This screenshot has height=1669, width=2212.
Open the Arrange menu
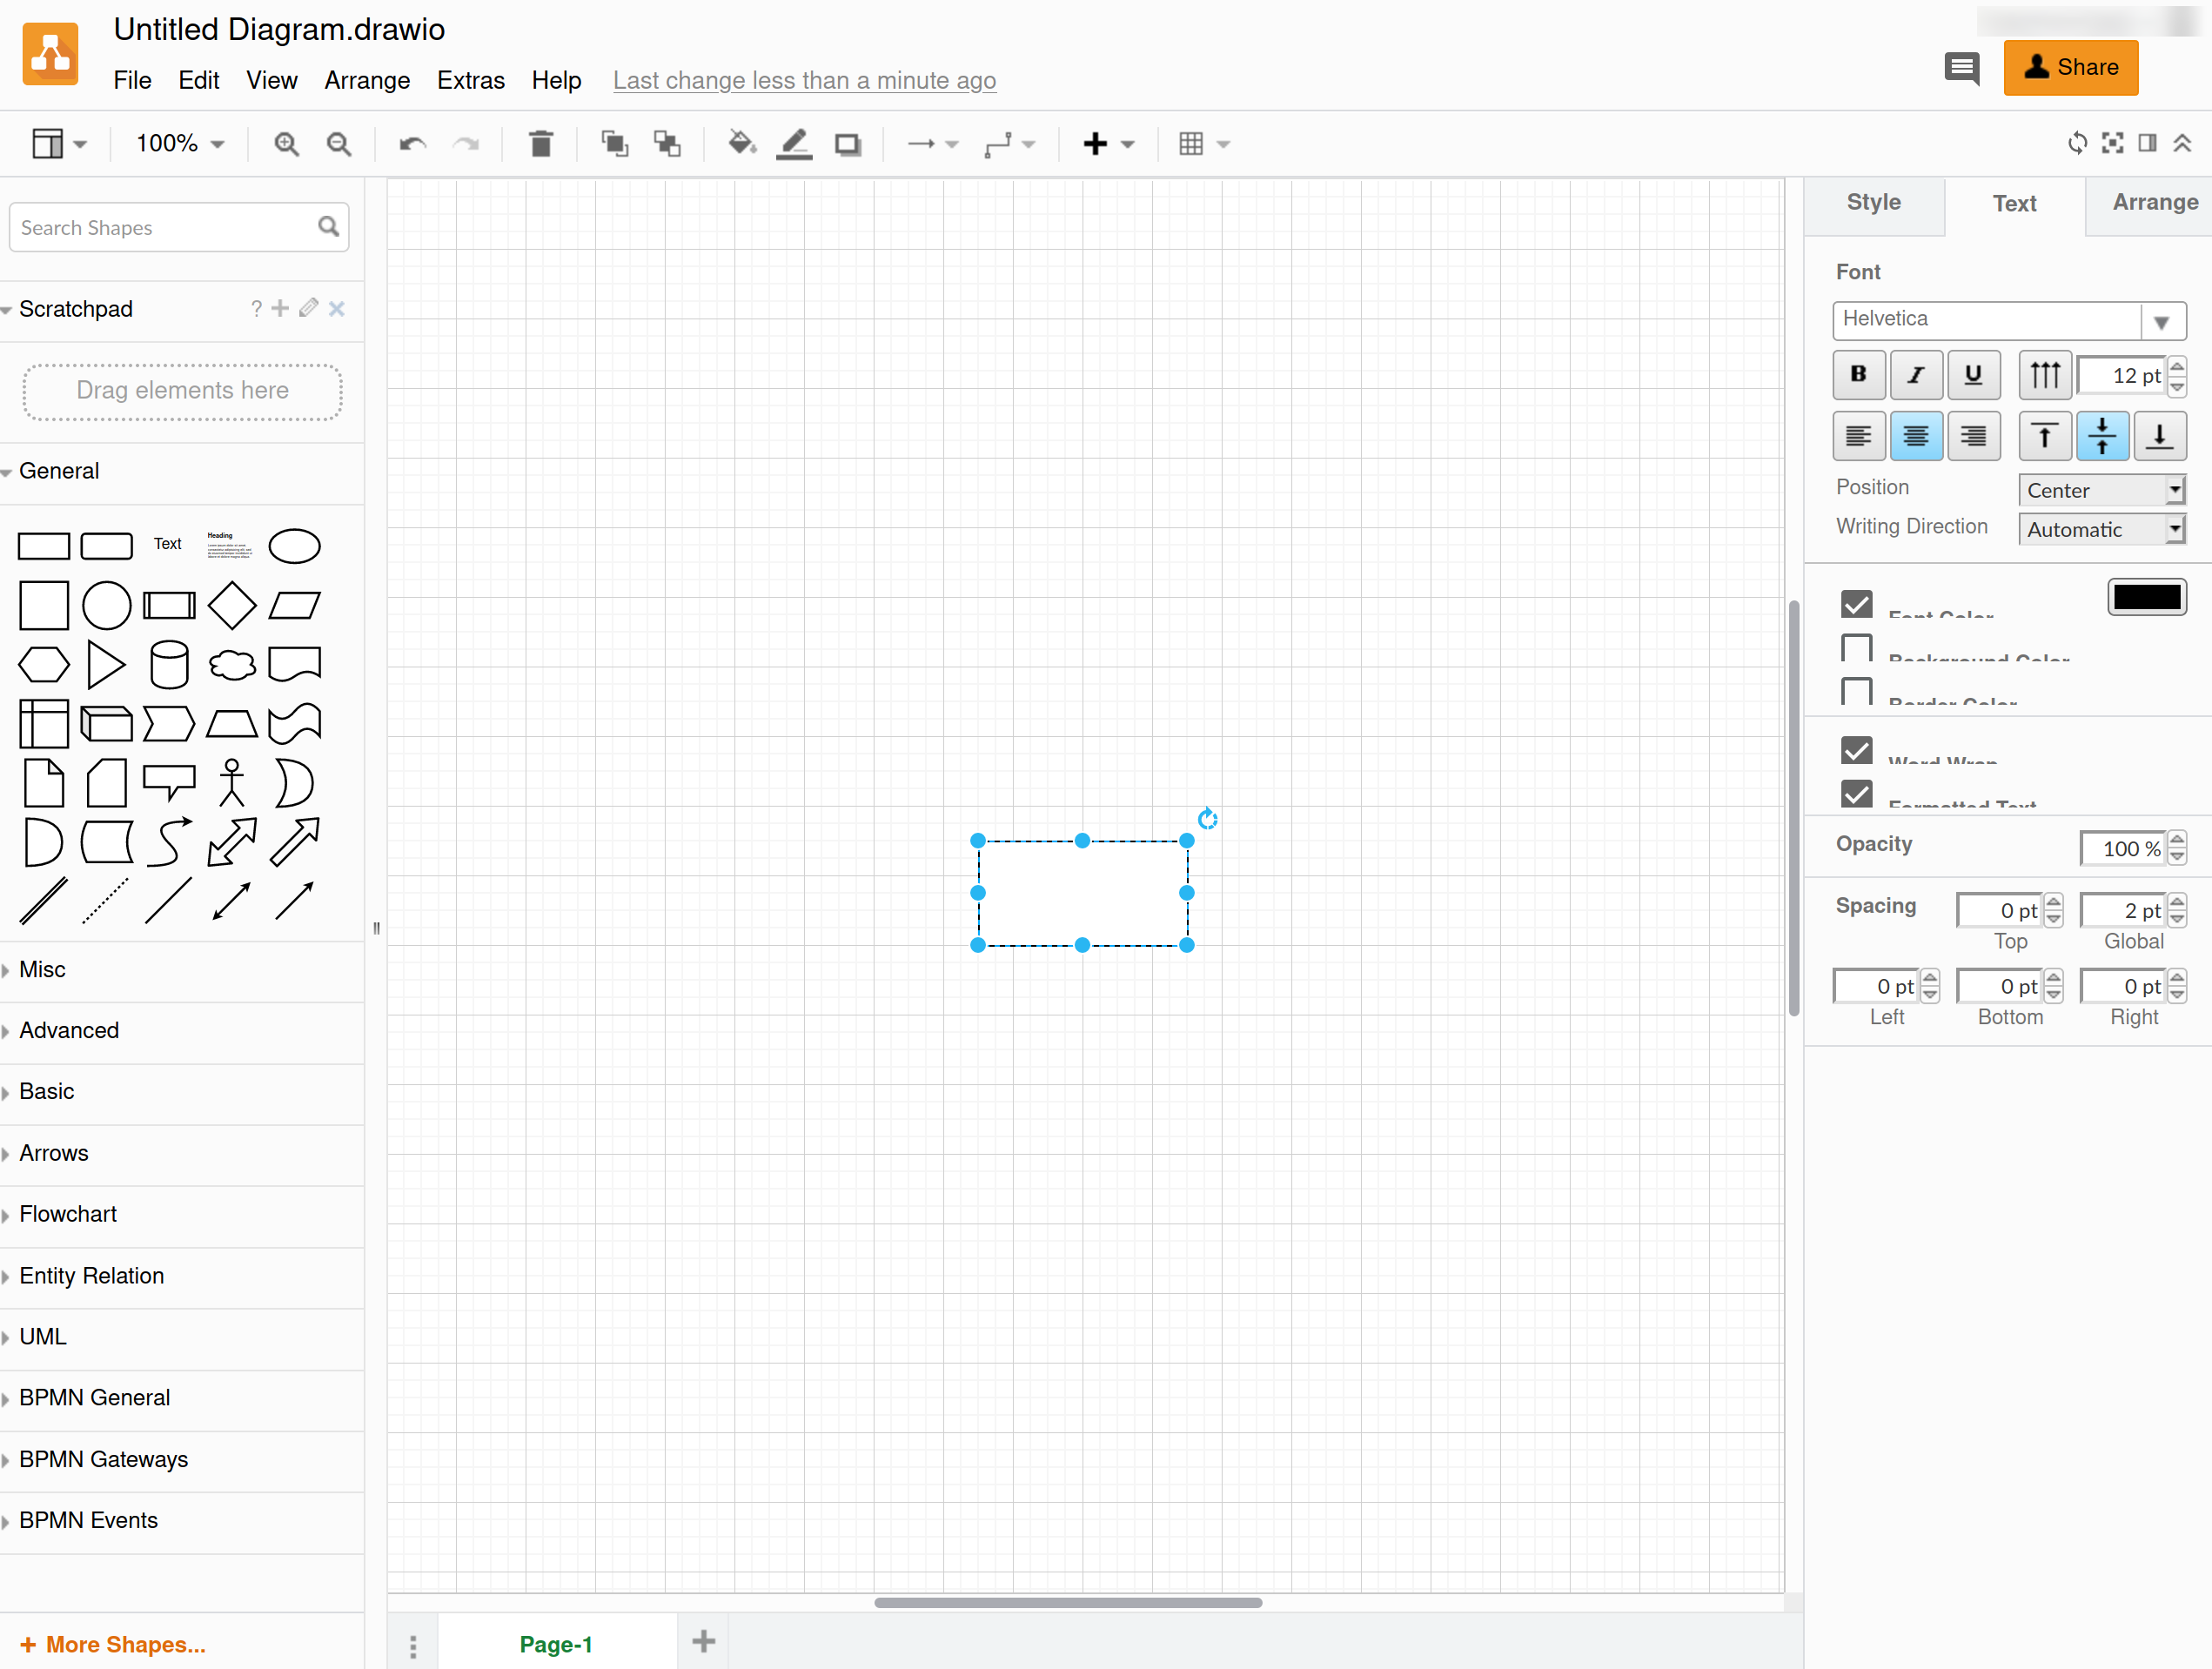click(367, 80)
